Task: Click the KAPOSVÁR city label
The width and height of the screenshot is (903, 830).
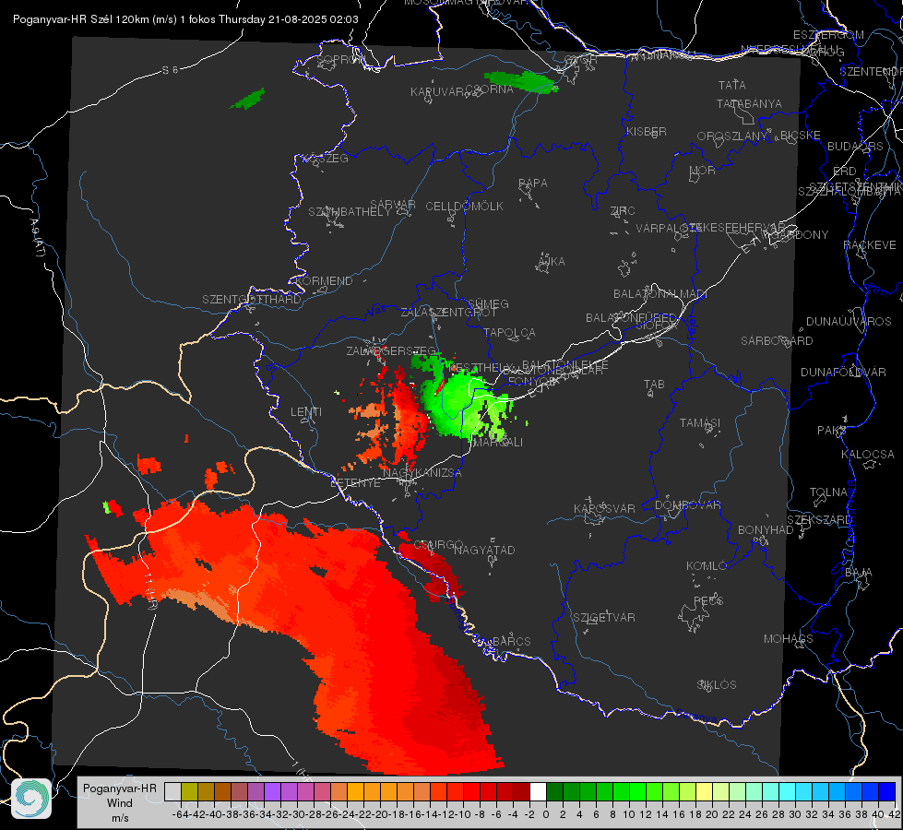Action: click(604, 508)
